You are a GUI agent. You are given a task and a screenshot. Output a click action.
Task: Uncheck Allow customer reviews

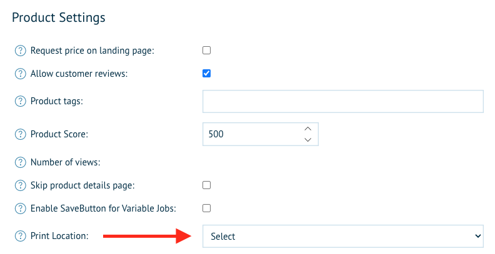(x=206, y=74)
